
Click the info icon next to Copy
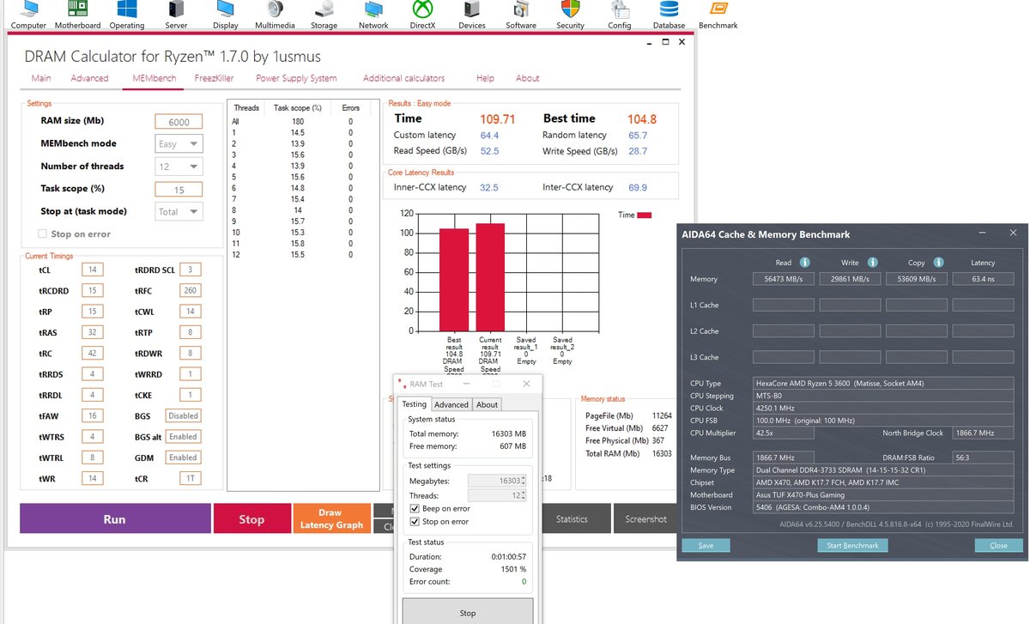938,263
